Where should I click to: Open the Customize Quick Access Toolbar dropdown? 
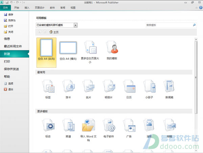24,2
